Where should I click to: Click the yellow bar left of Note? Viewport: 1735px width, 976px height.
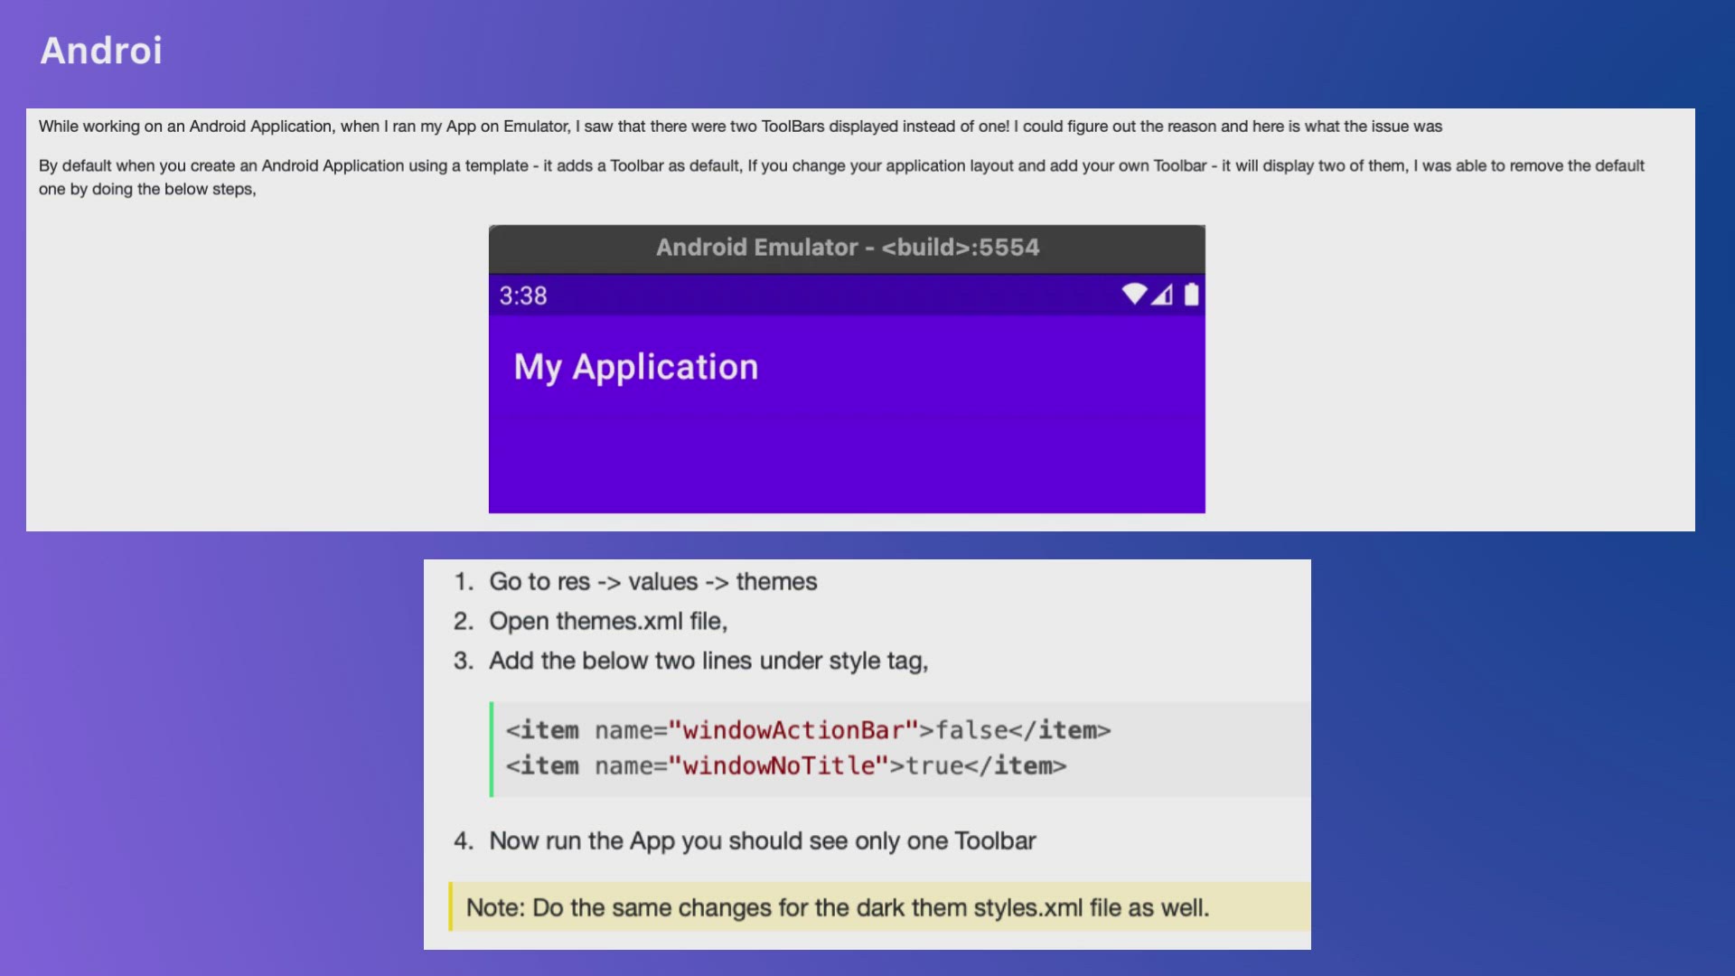(x=450, y=907)
